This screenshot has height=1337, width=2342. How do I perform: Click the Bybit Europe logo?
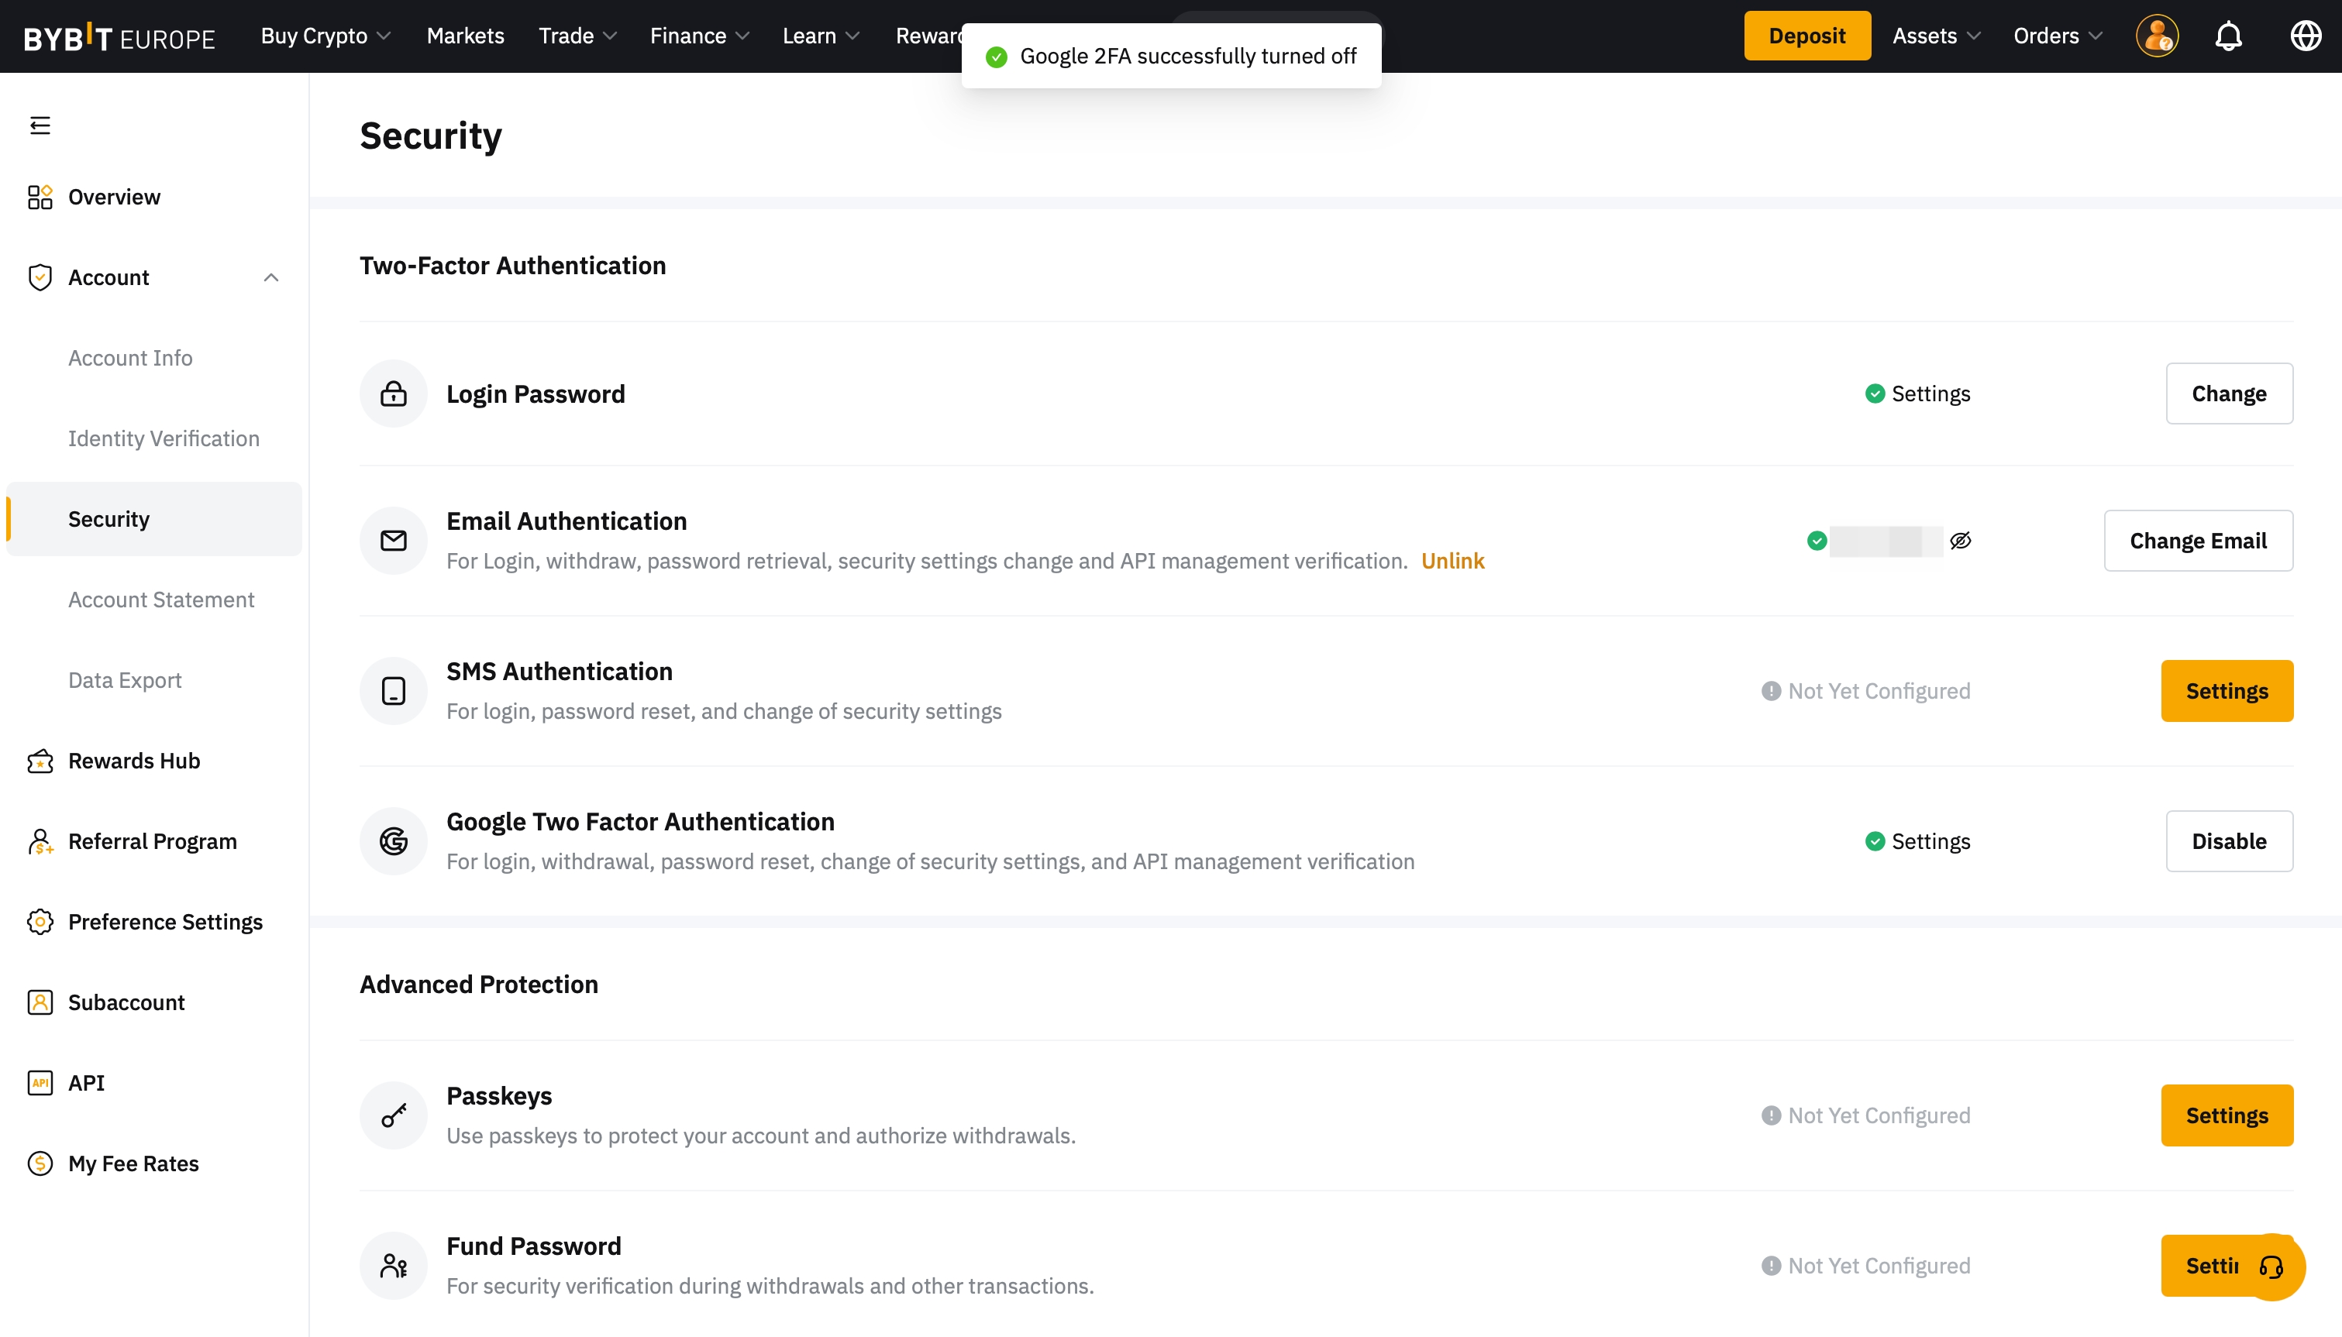click(x=119, y=38)
